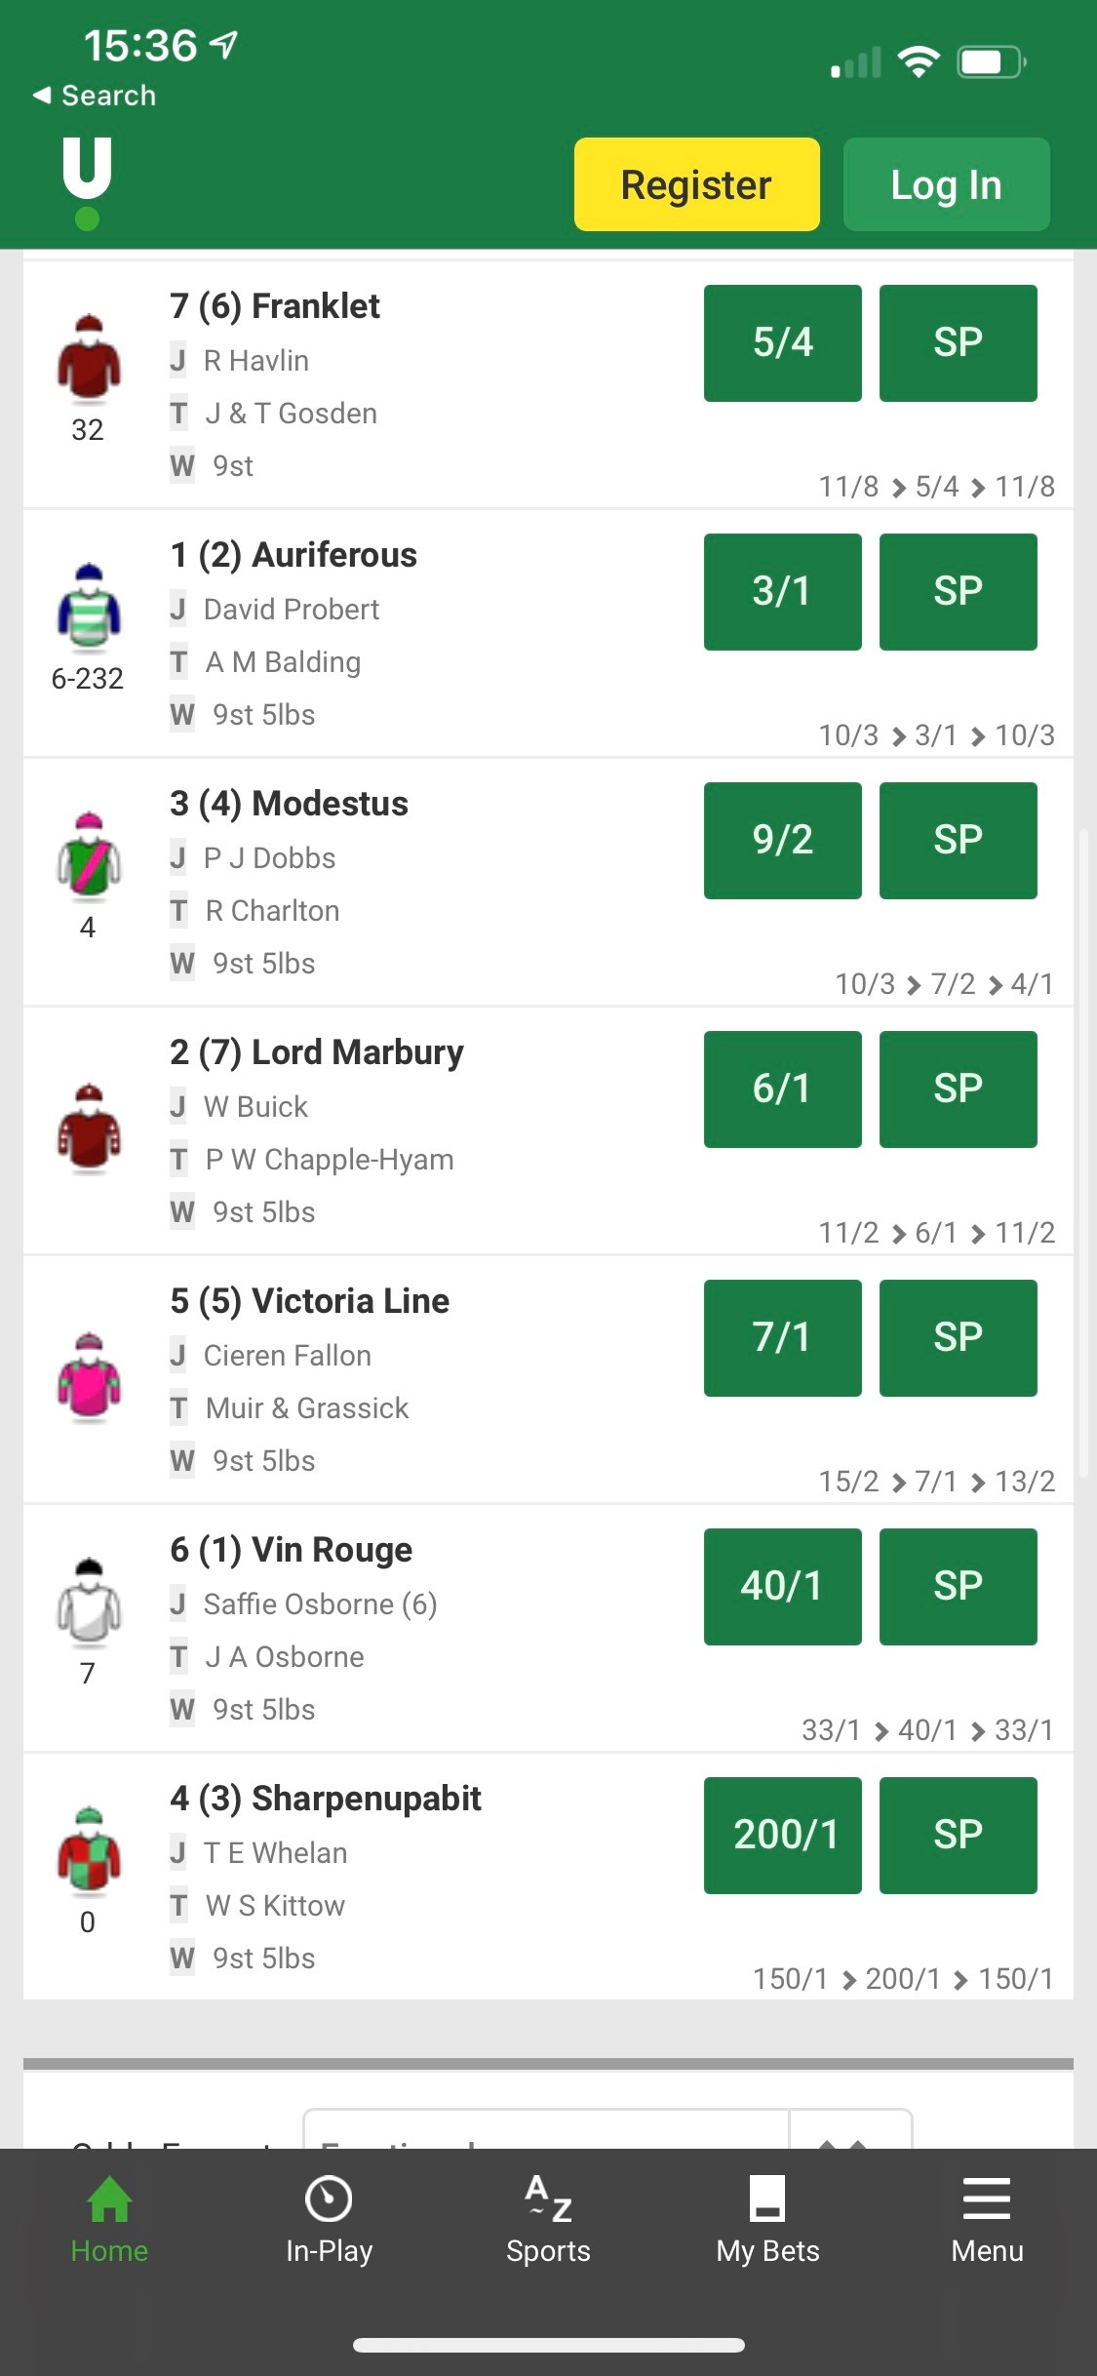Tap the Unibet logo icon
The height and width of the screenshot is (2376, 1097).
click(86, 180)
